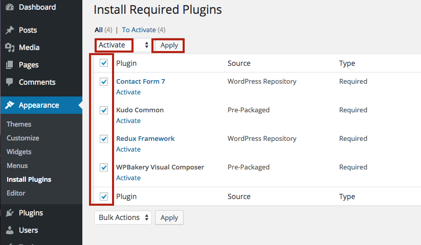Activate the Redux Framework plugin

coord(128,150)
